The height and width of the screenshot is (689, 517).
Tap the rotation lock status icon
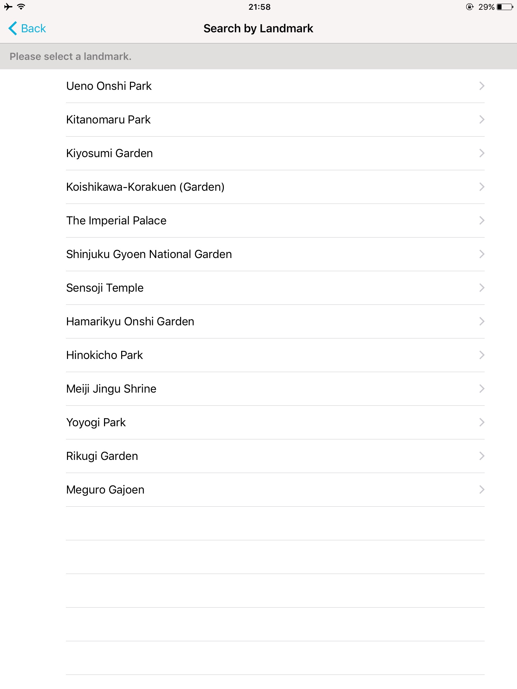tap(470, 7)
